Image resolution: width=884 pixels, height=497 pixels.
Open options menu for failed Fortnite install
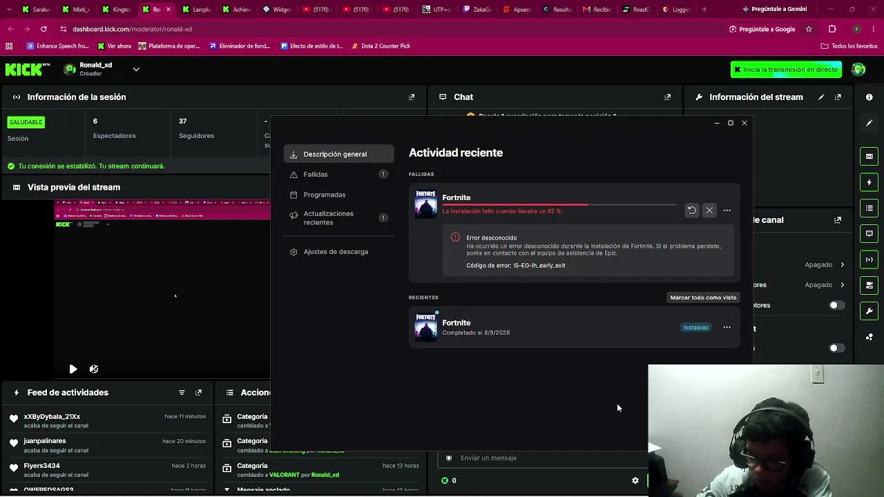click(x=727, y=211)
